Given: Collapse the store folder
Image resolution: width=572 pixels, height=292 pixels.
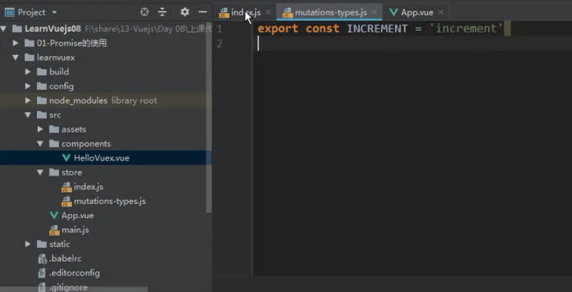Looking at the screenshot, I should pos(40,172).
